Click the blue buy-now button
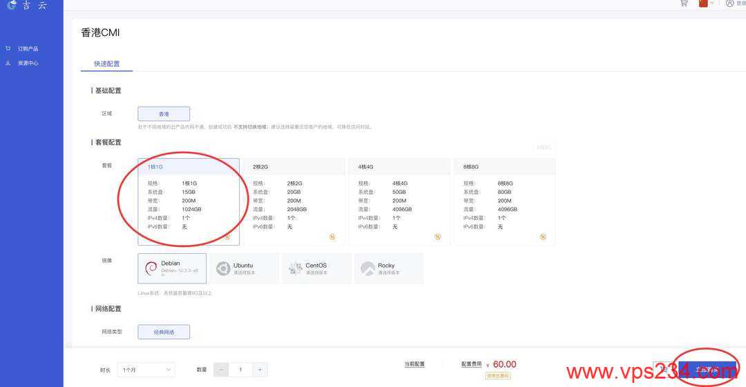 (x=707, y=370)
